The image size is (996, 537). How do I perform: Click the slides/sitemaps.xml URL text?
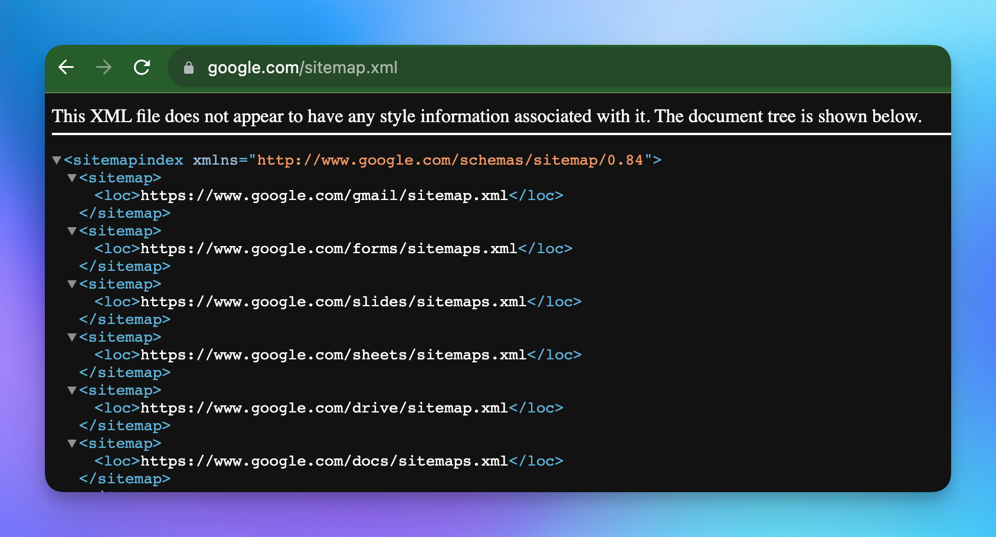tap(333, 302)
